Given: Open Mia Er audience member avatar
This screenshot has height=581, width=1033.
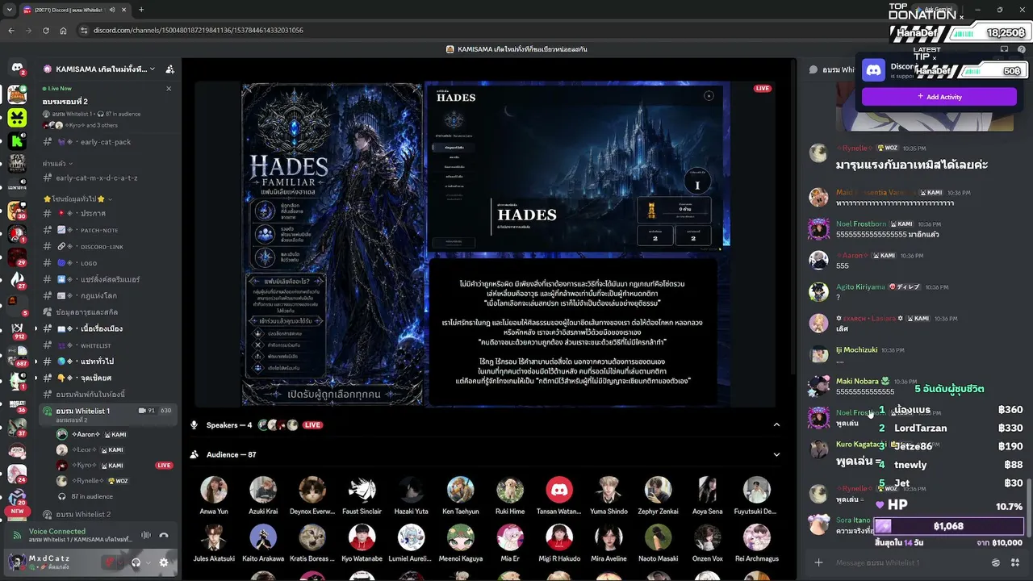Looking at the screenshot, I should (510, 537).
